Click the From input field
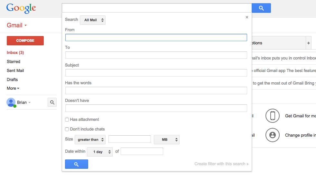The width and height of the screenshot is (316, 190). click(156, 37)
